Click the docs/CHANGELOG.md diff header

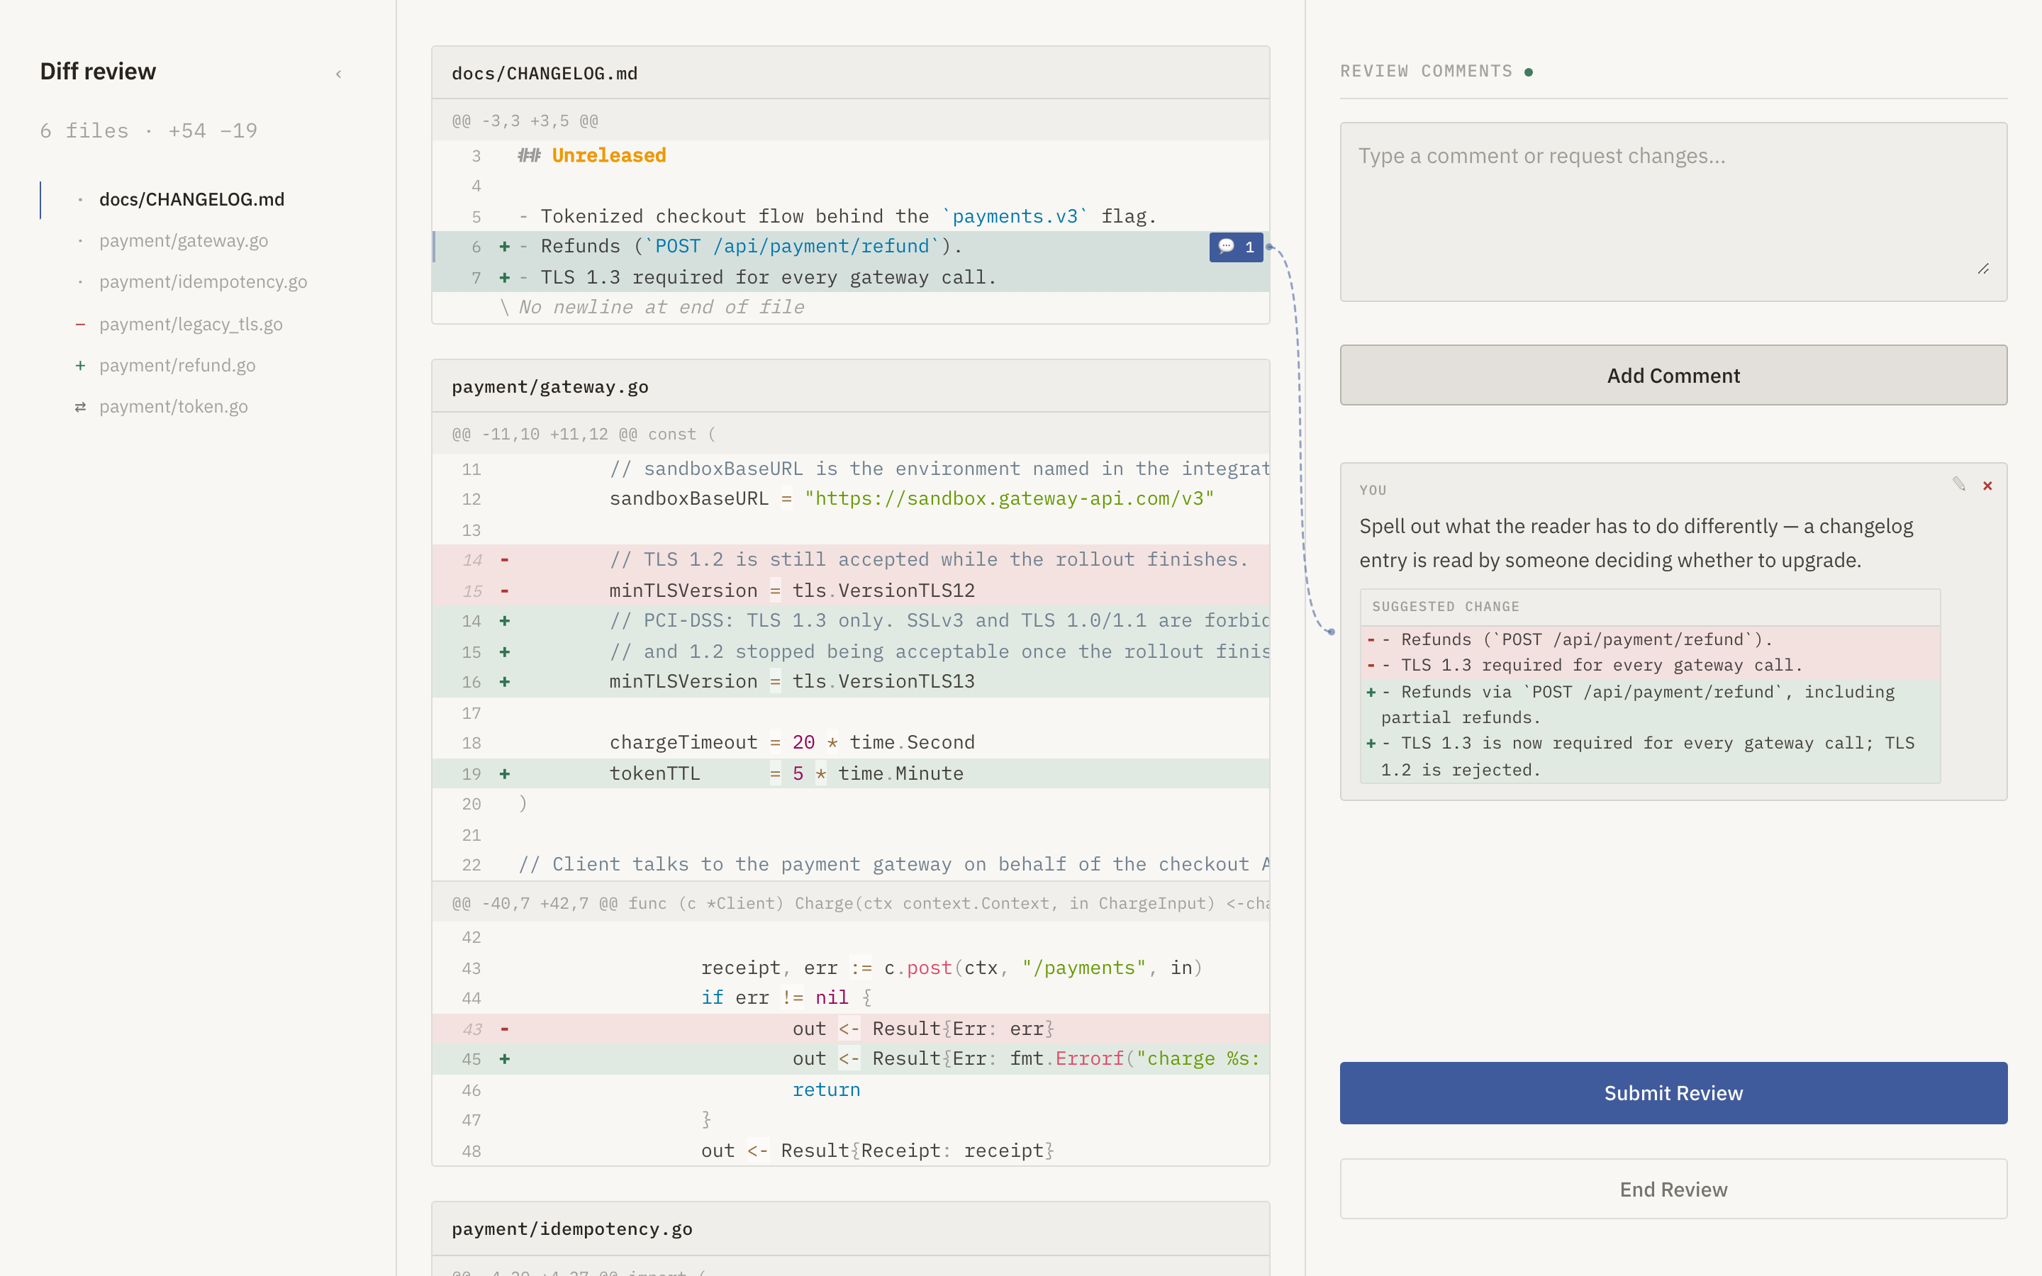coord(851,74)
